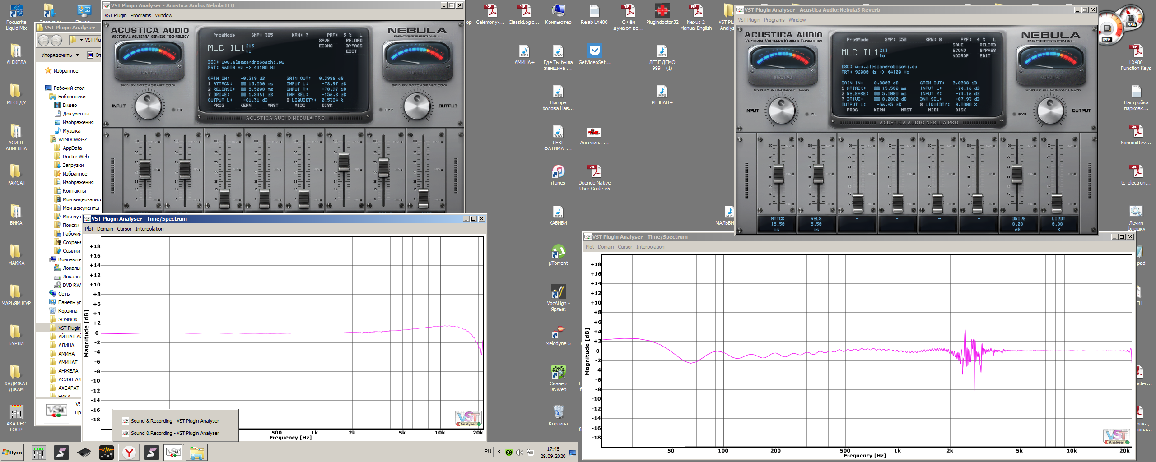The image size is (1156, 462).
Task: Click INPUT knob on Nebula3 EQ
Action: [149, 106]
